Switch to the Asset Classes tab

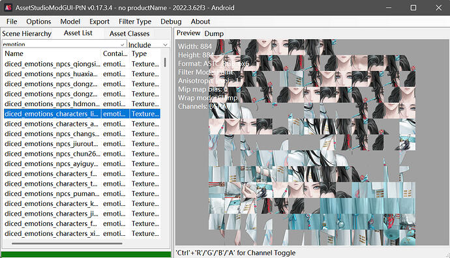click(129, 33)
